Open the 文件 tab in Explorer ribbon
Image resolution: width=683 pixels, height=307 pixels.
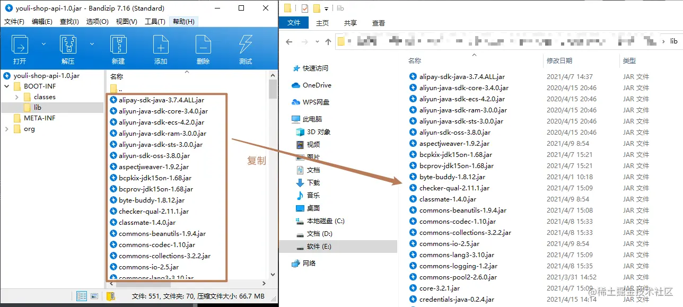click(x=294, y=23)
